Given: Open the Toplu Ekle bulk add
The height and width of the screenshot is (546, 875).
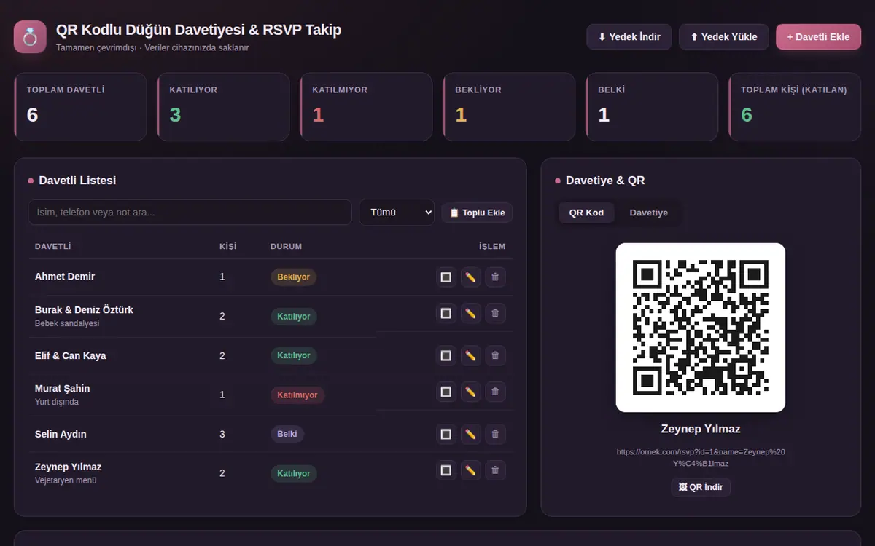Looking at the screenshot, I should tap(477, 213).
